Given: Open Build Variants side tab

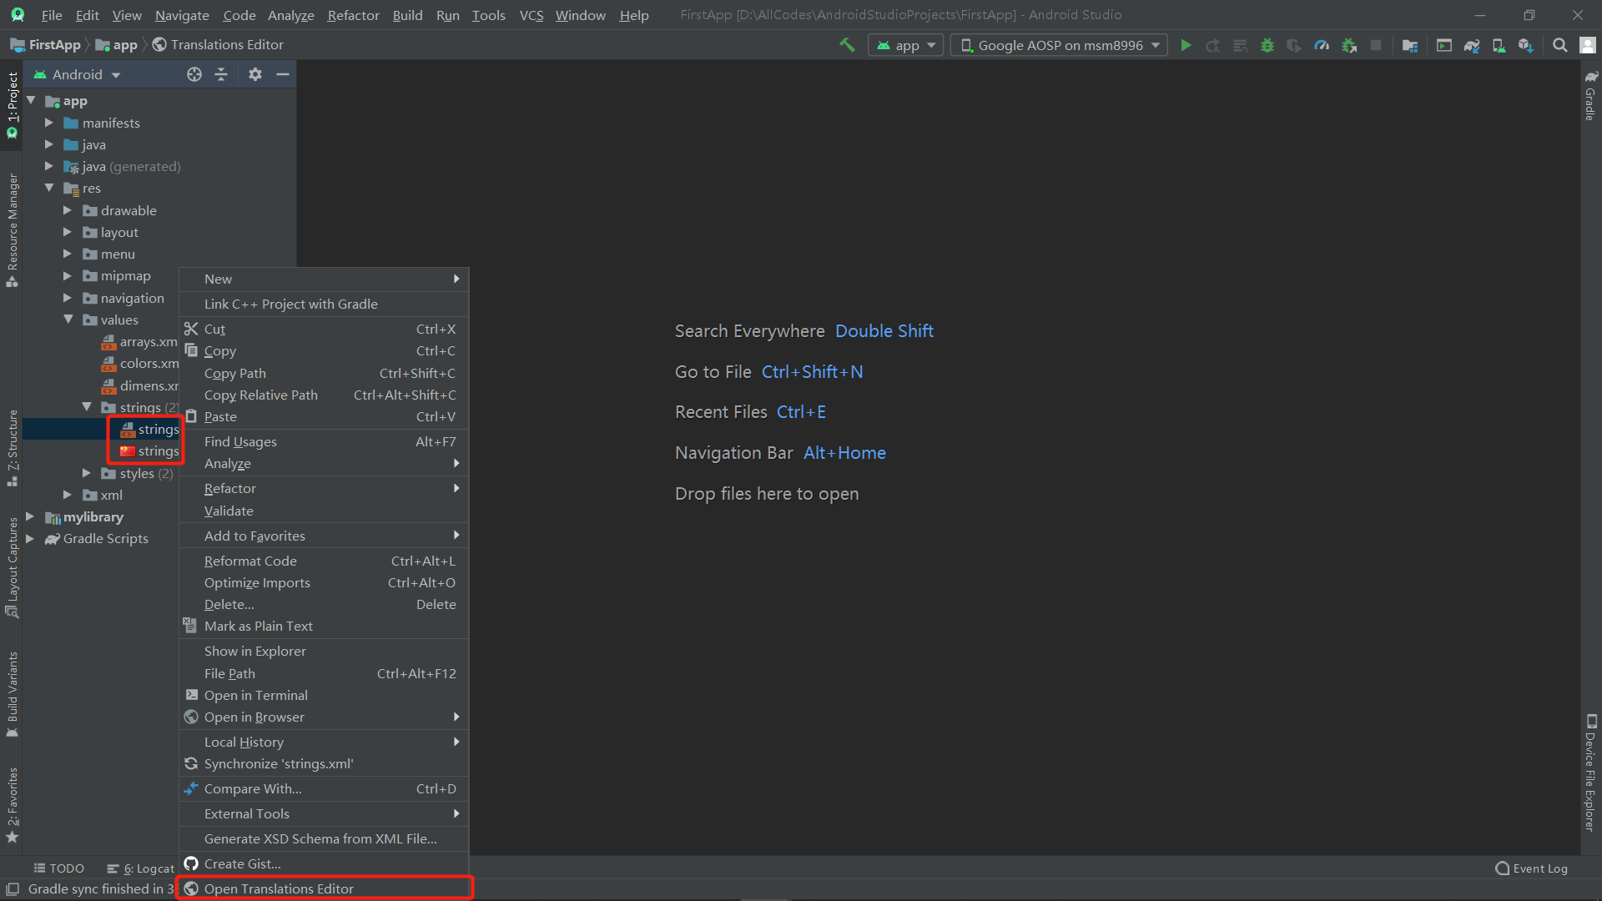Looking at the screenshot, I should point(12,694).
